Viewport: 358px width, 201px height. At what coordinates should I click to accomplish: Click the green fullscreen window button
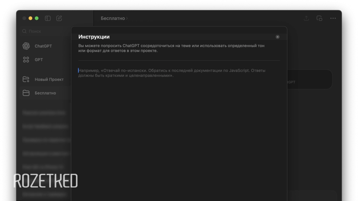(37, 18)
